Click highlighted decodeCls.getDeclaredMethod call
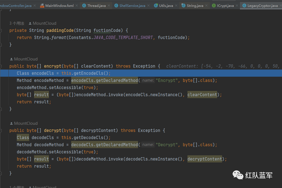Screen dimensions: 282x188 point(104,145)
